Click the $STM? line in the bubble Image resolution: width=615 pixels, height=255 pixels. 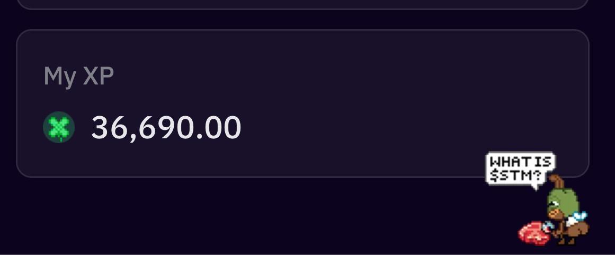(x=516, y=176)
